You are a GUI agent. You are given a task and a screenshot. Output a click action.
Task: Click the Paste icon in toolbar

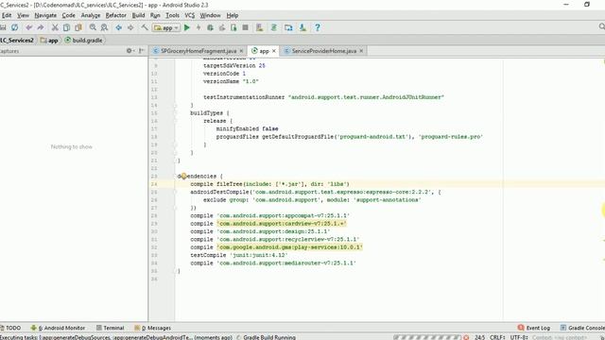(x=78, y=27)
